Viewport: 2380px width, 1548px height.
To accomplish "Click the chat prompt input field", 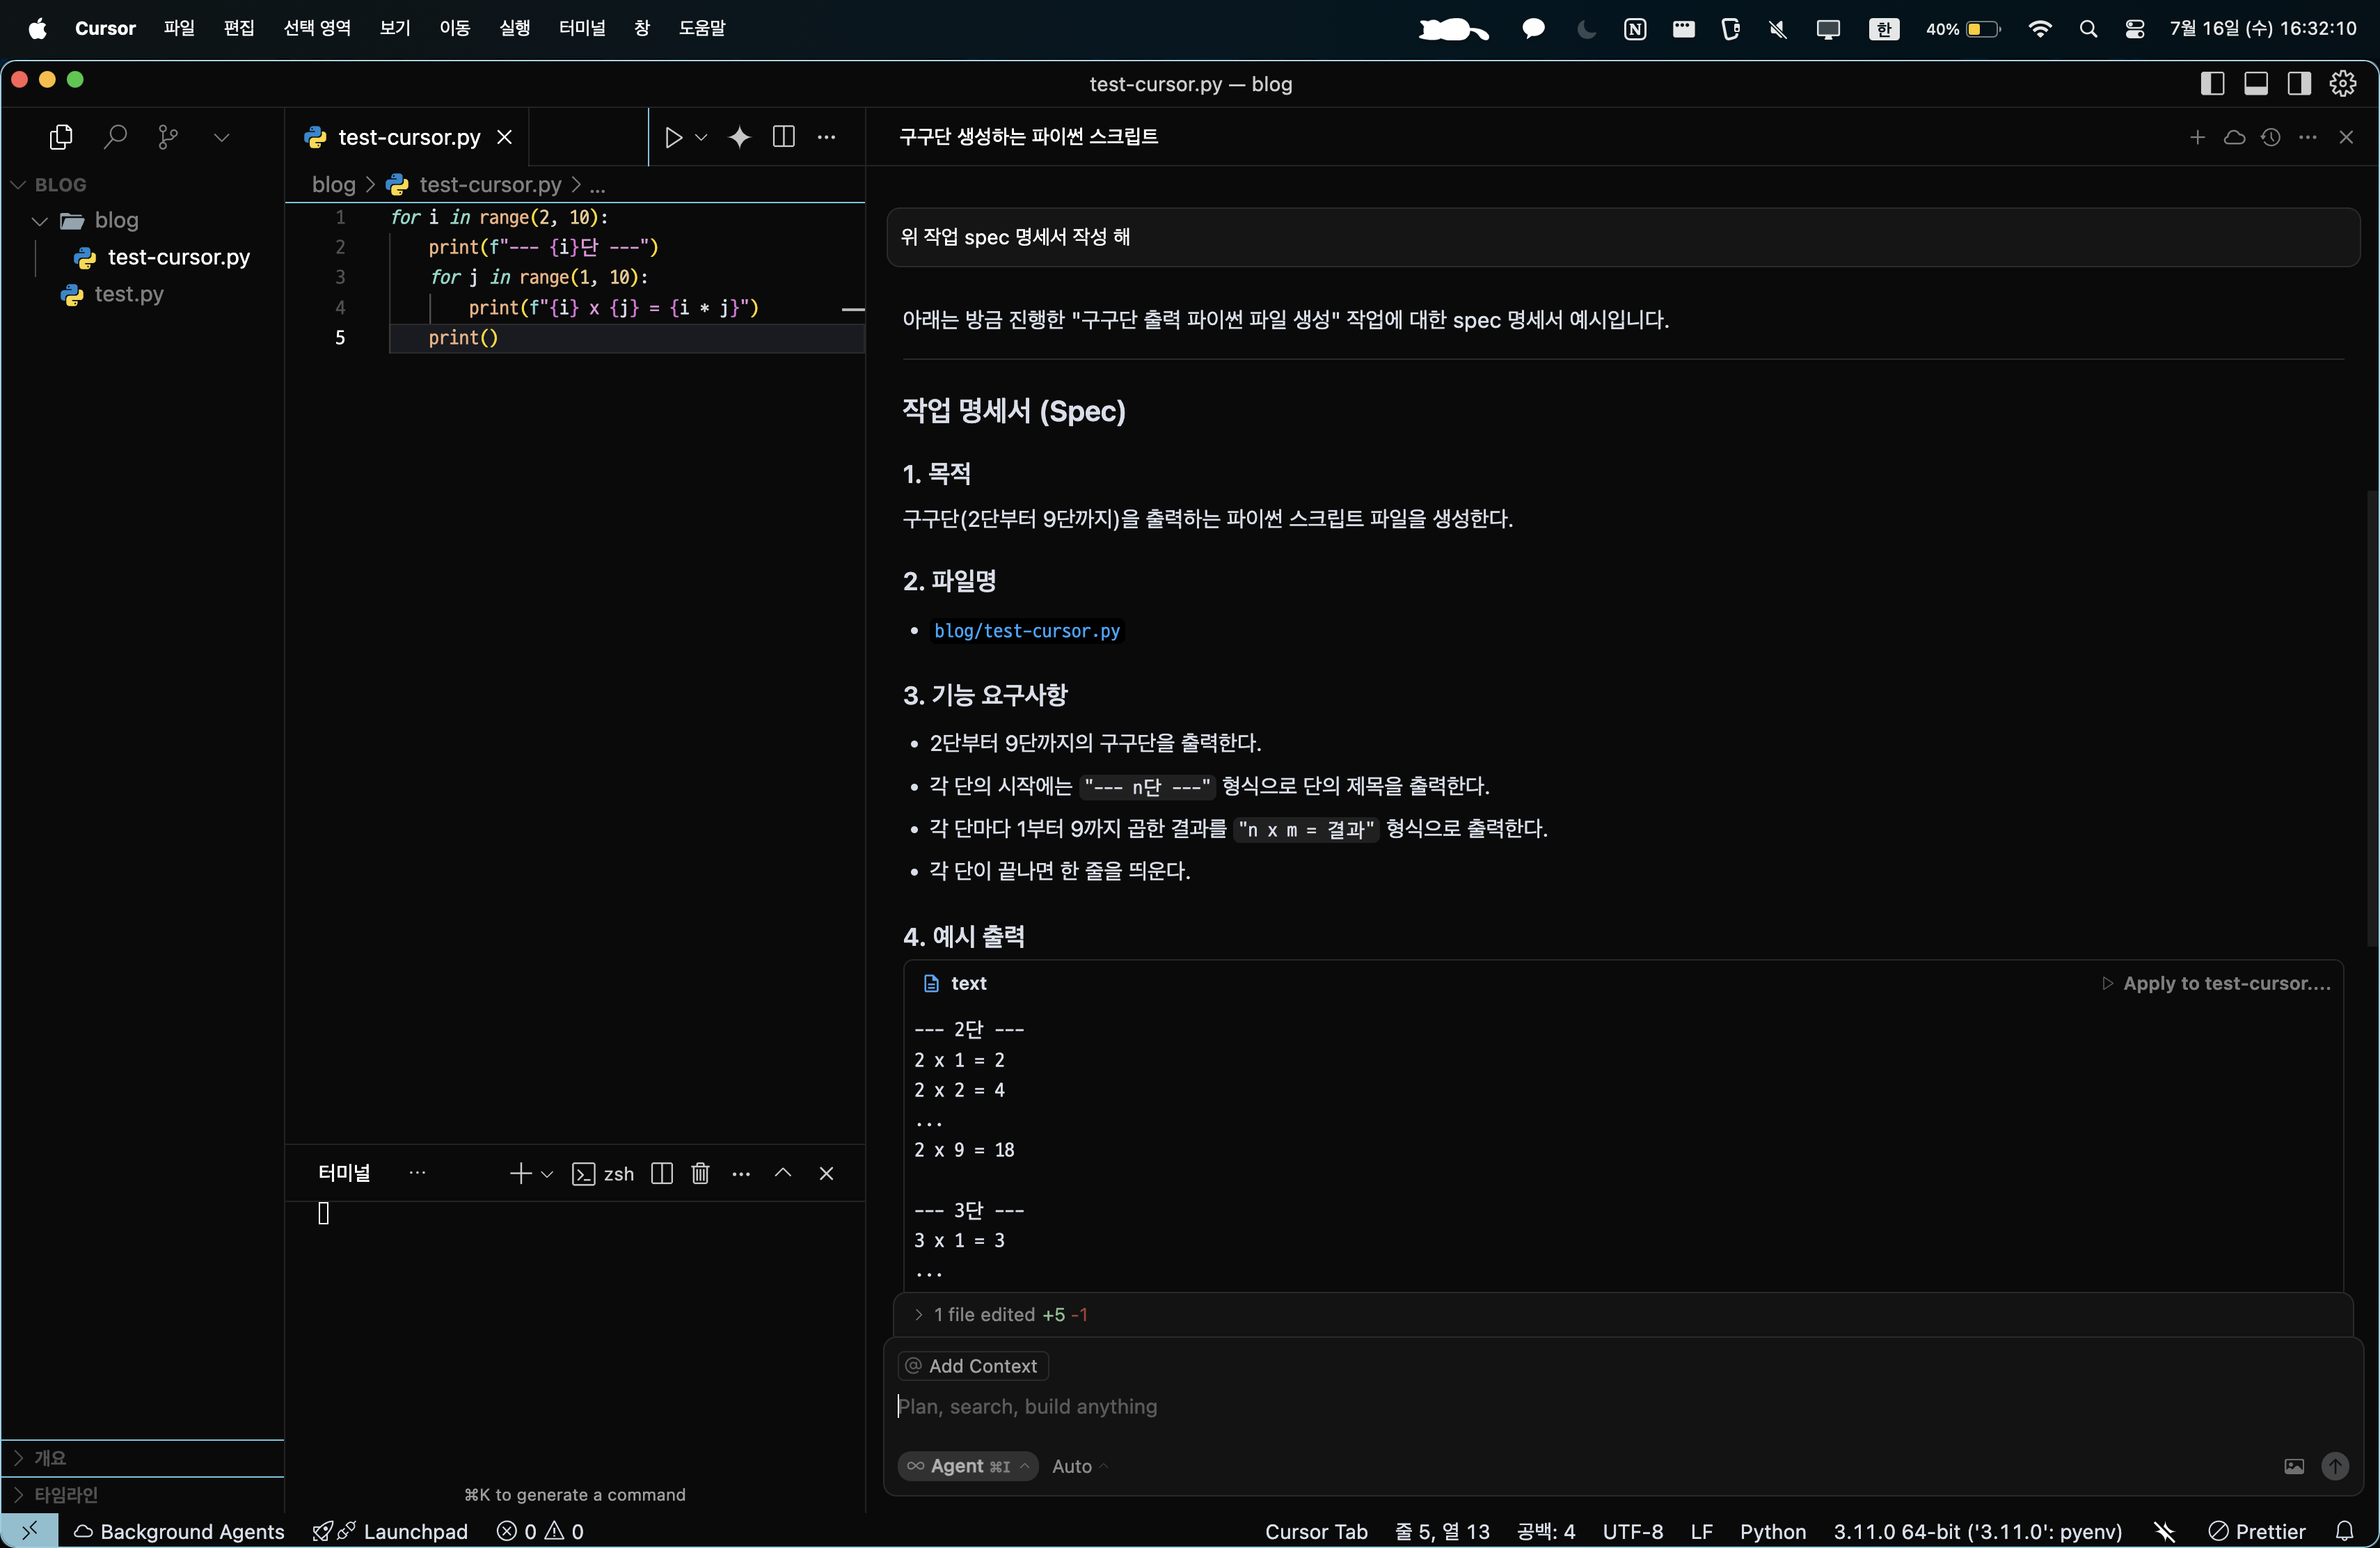I will (x=1500, y=1406).
